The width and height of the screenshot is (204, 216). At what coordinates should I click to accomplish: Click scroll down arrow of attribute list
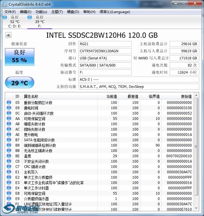pyautogui.click(x=196, y=208)
